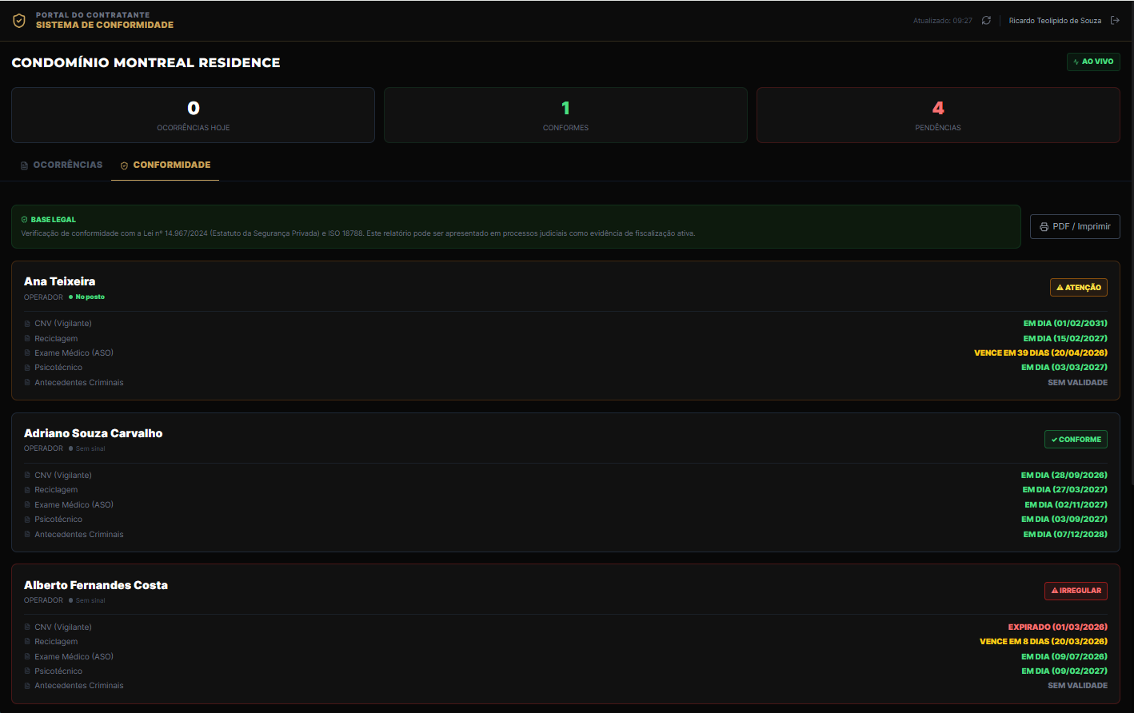Click the AO VIVO live indicator
This screenshot has height=713, width=1134.
coord(1093,62)
